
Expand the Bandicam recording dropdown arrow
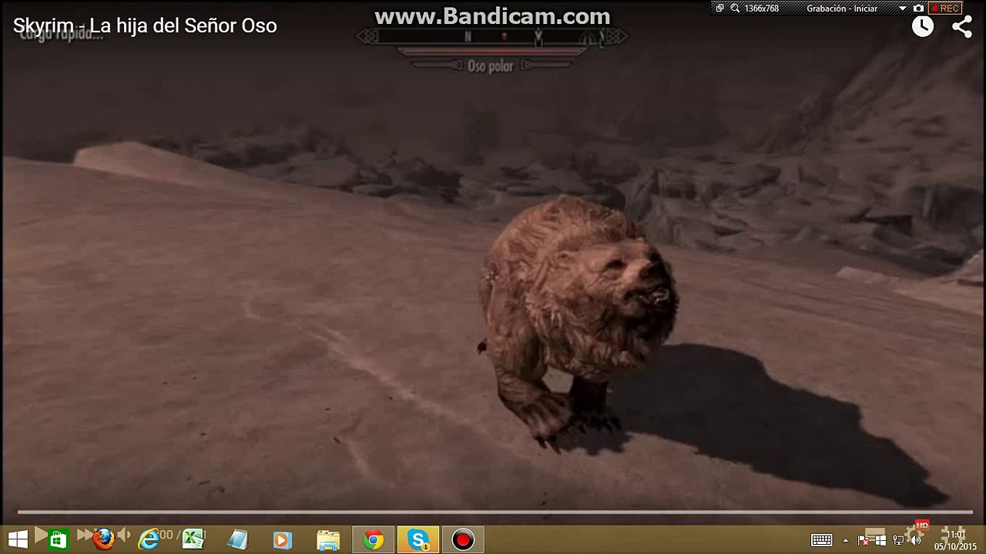[x=903, y=8]
